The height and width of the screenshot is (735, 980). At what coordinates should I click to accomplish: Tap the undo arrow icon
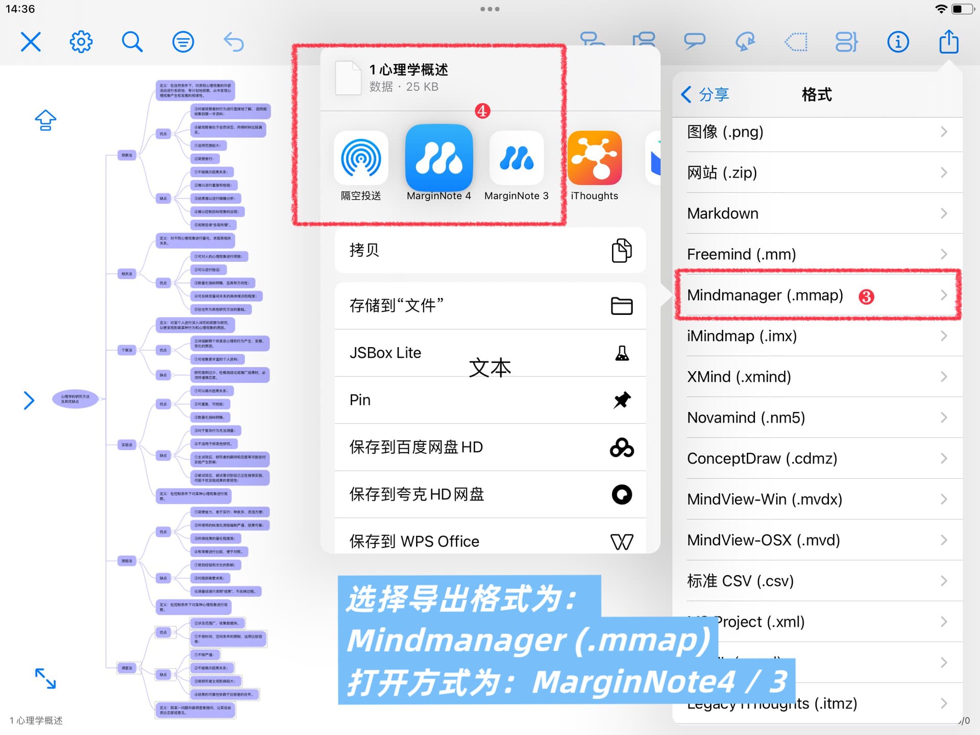pyautogui.click(x=234, y=42)
